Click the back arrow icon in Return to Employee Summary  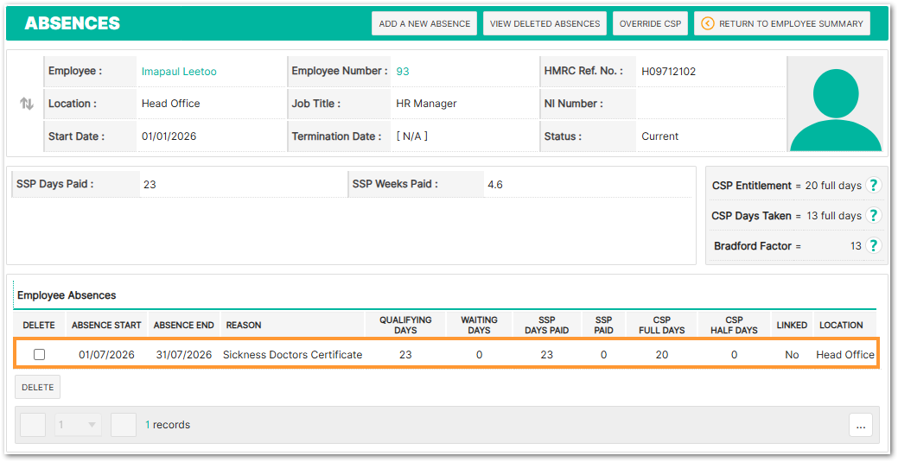tap(708, 23)
